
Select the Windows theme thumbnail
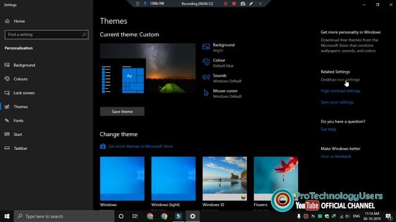pos(123,179)
